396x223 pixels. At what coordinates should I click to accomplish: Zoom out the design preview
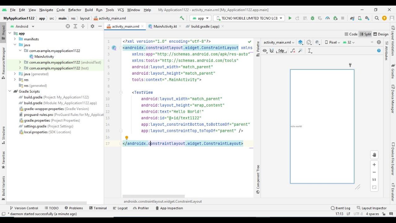374,172
